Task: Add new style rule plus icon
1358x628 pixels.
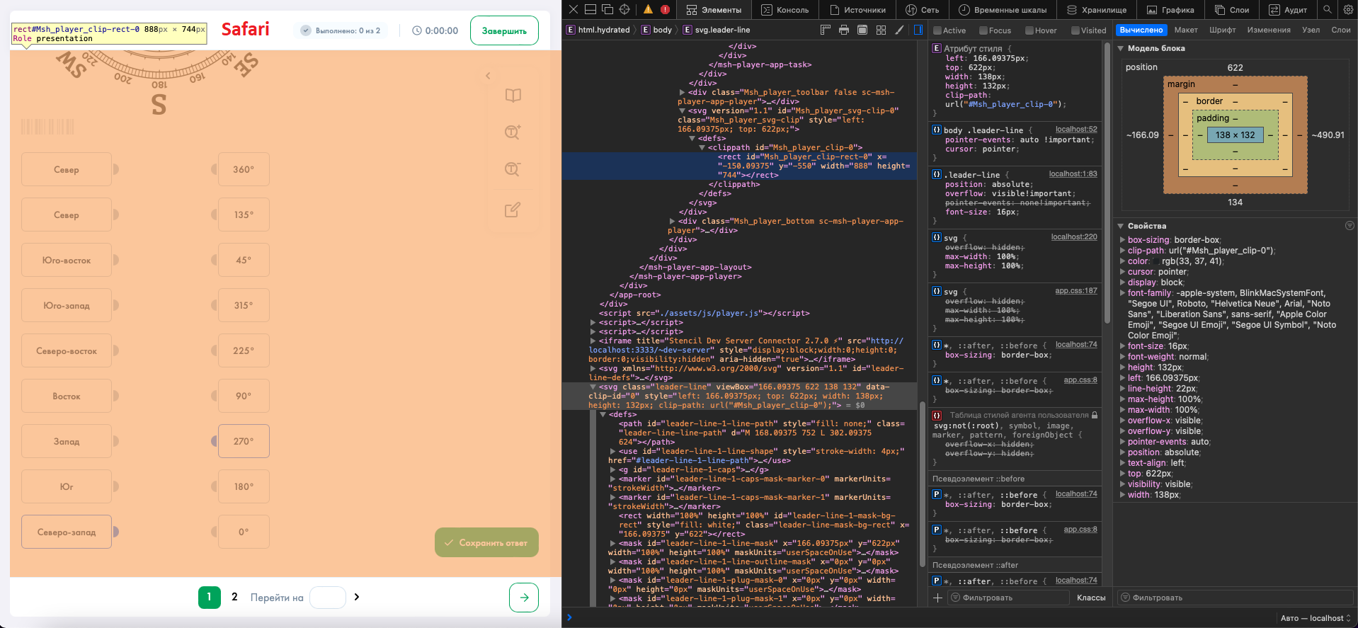Action: click(937, 598)
